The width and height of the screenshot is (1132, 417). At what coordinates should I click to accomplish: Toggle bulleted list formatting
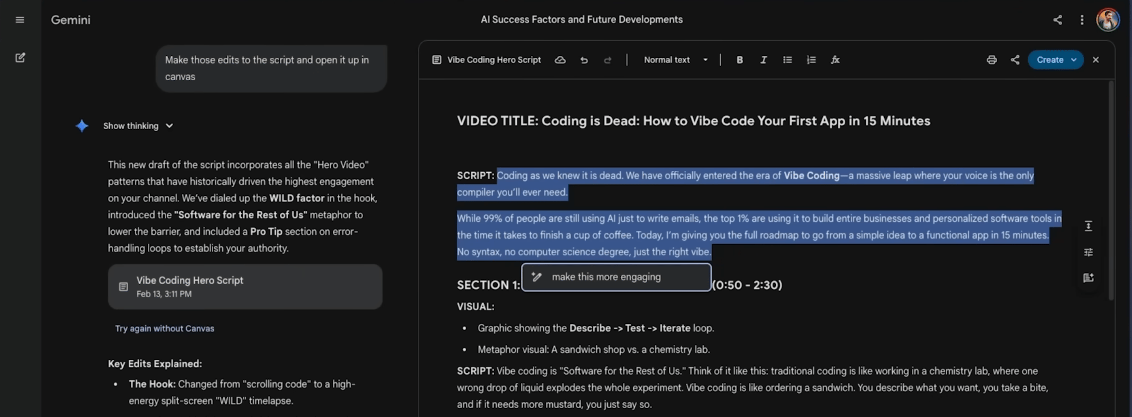(x=787, y=60)
